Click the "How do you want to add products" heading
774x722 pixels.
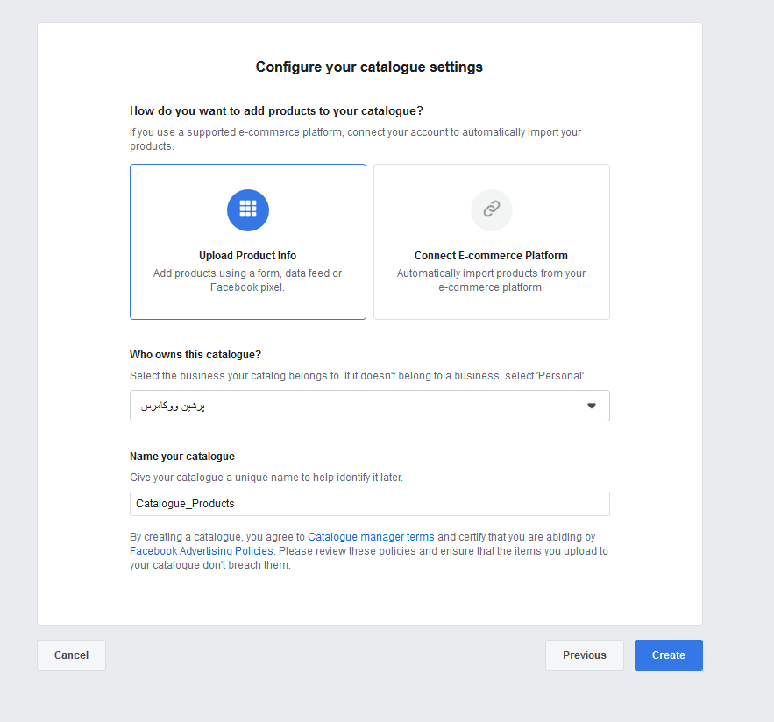click(276, 111)
